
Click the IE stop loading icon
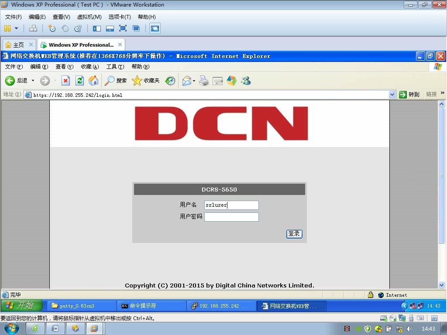pos(65,81)
